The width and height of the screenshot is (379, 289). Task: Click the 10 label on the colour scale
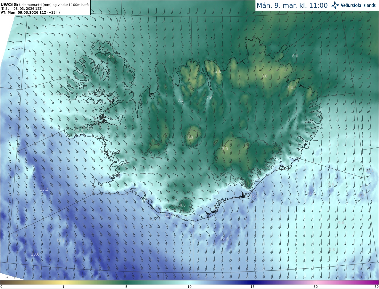pyautogui.click(x=189, y=287)
